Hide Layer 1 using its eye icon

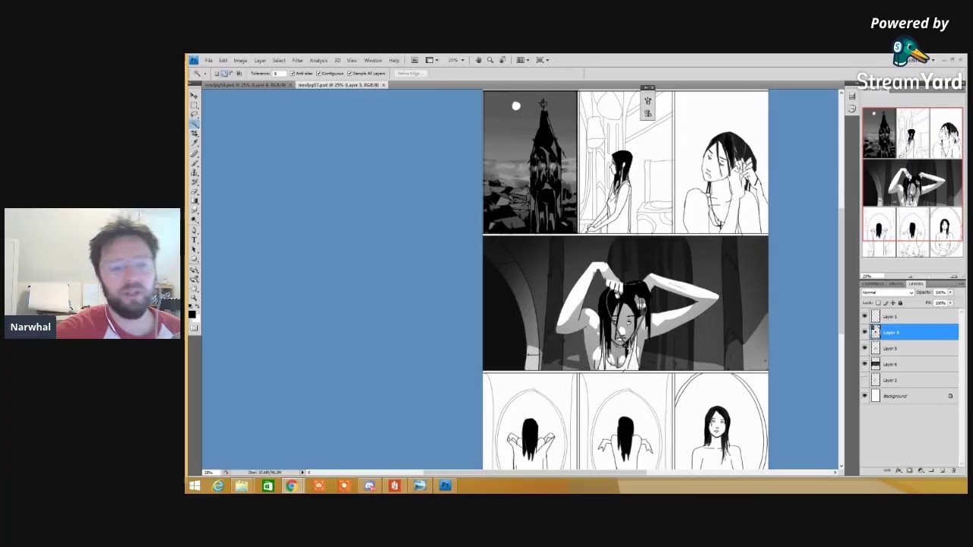coord(864,316)
